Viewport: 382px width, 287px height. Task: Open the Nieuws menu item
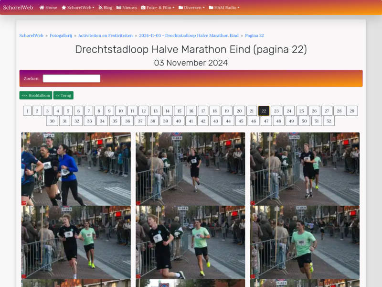127,8
